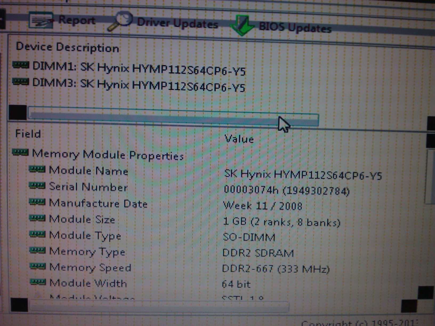Click the Value column header
This screenshot has width=435, height=326.
tap(239, 139)
